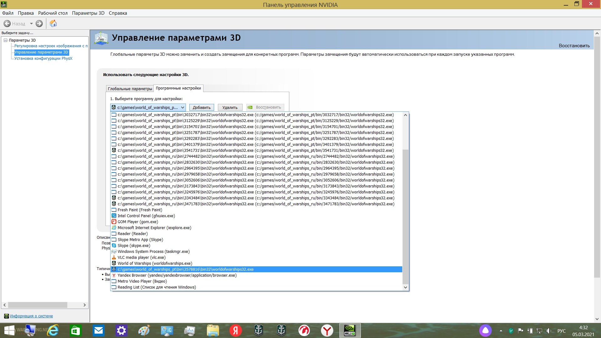This screenshot has width=601, height=338.
Task: Open Windows Start button on taskbar
Action: pos(9,330)
